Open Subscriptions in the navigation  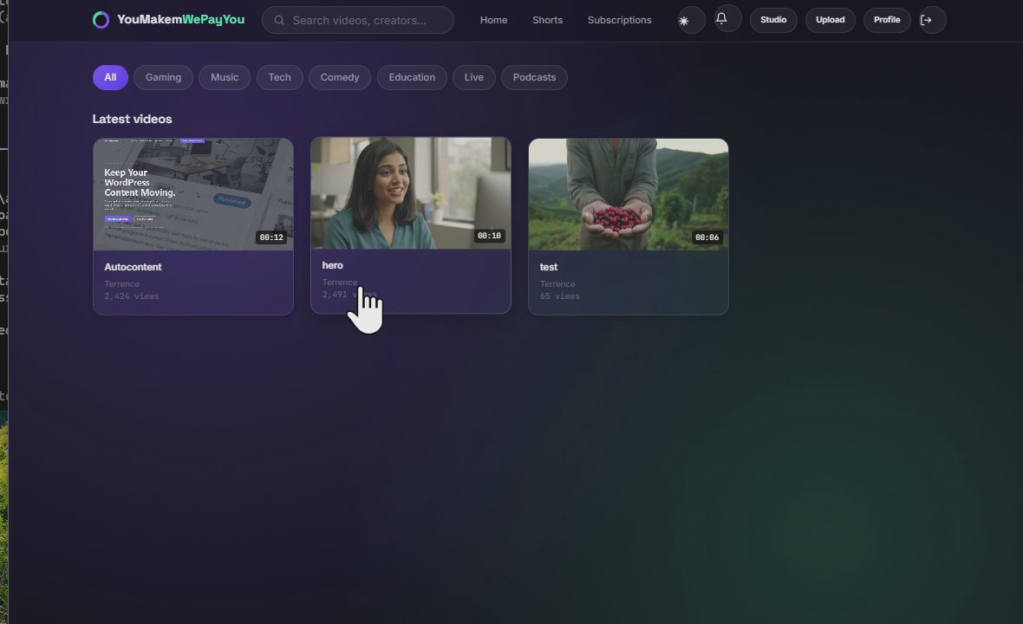(619, 20)
